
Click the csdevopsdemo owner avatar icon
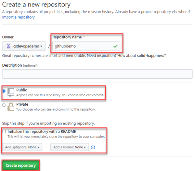pyautogui.click(x=9, y=46)
